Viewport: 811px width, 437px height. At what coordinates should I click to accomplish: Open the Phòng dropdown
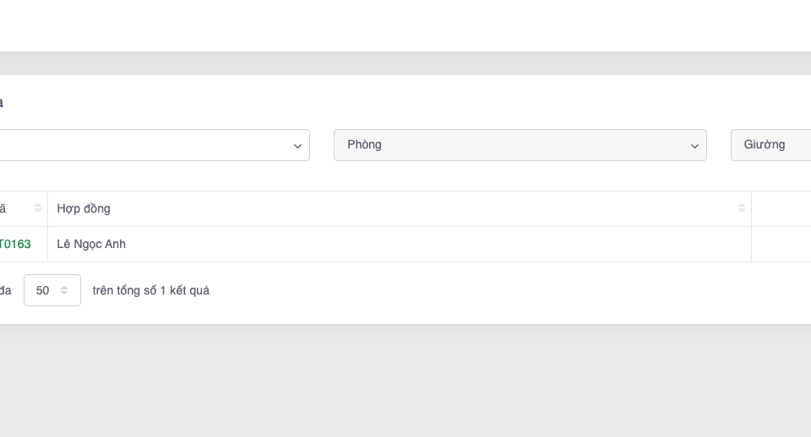pyautogui.click(x=520, y=145)
